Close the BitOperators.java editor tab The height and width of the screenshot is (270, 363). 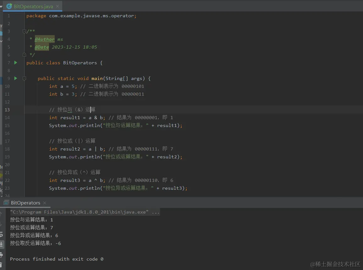[x=58, y=7]
